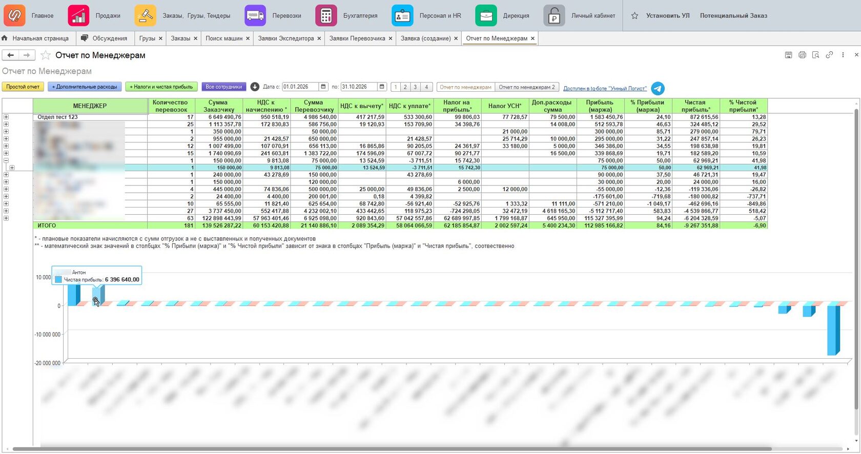The height and width of the screenshot is (454, 861).
Task: Open the Умный Логист tg-bot link
Action: [x=605, y=88]
